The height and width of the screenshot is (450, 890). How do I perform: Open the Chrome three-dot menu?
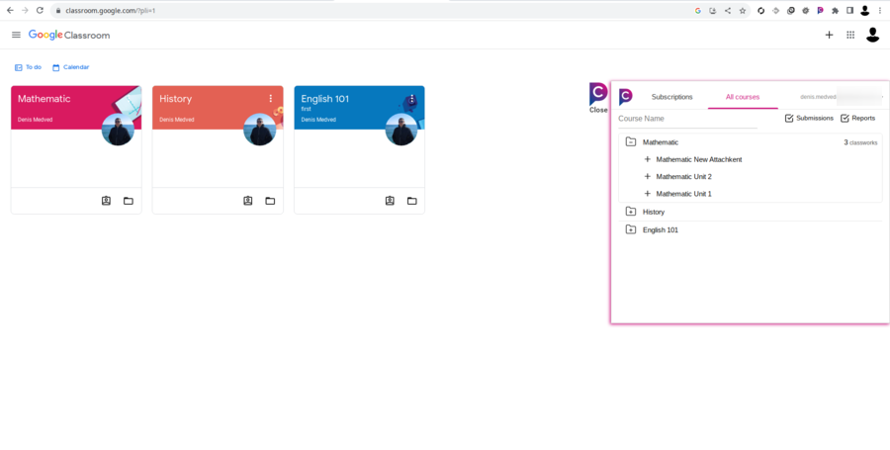tap(880, 10)
